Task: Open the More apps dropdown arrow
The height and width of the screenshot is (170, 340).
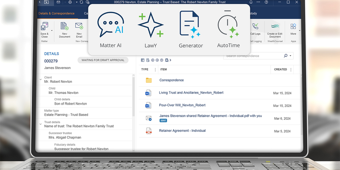Action: pyautogui.click(x=300, y=30)
